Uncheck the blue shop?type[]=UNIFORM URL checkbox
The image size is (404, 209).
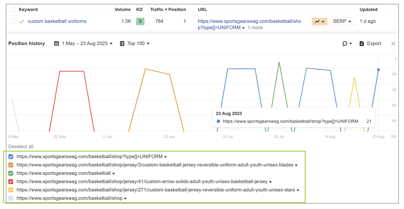pyautogui.click(x=11, y=157)
